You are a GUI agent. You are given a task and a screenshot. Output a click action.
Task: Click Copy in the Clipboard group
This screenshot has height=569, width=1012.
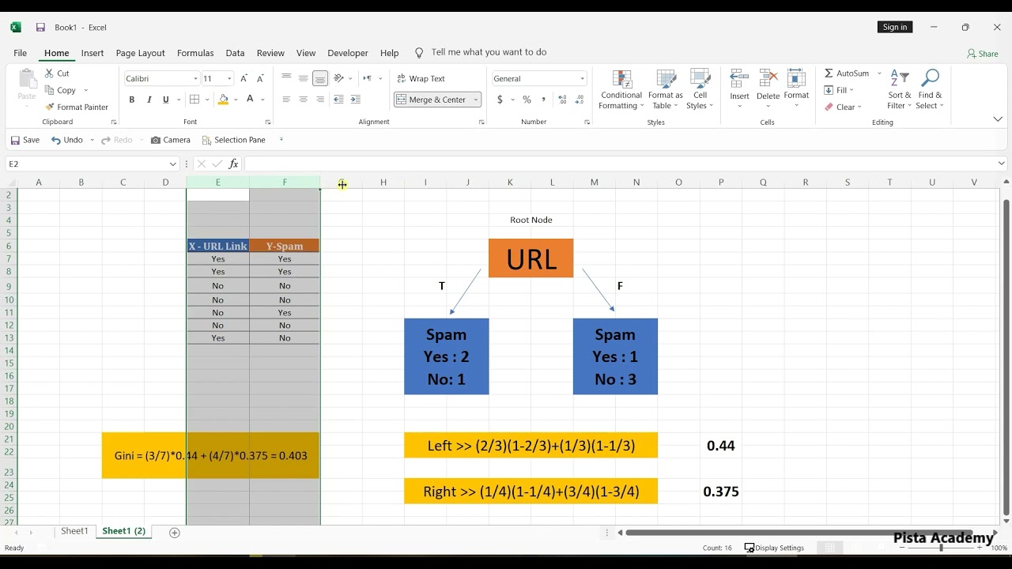(61, 90)
